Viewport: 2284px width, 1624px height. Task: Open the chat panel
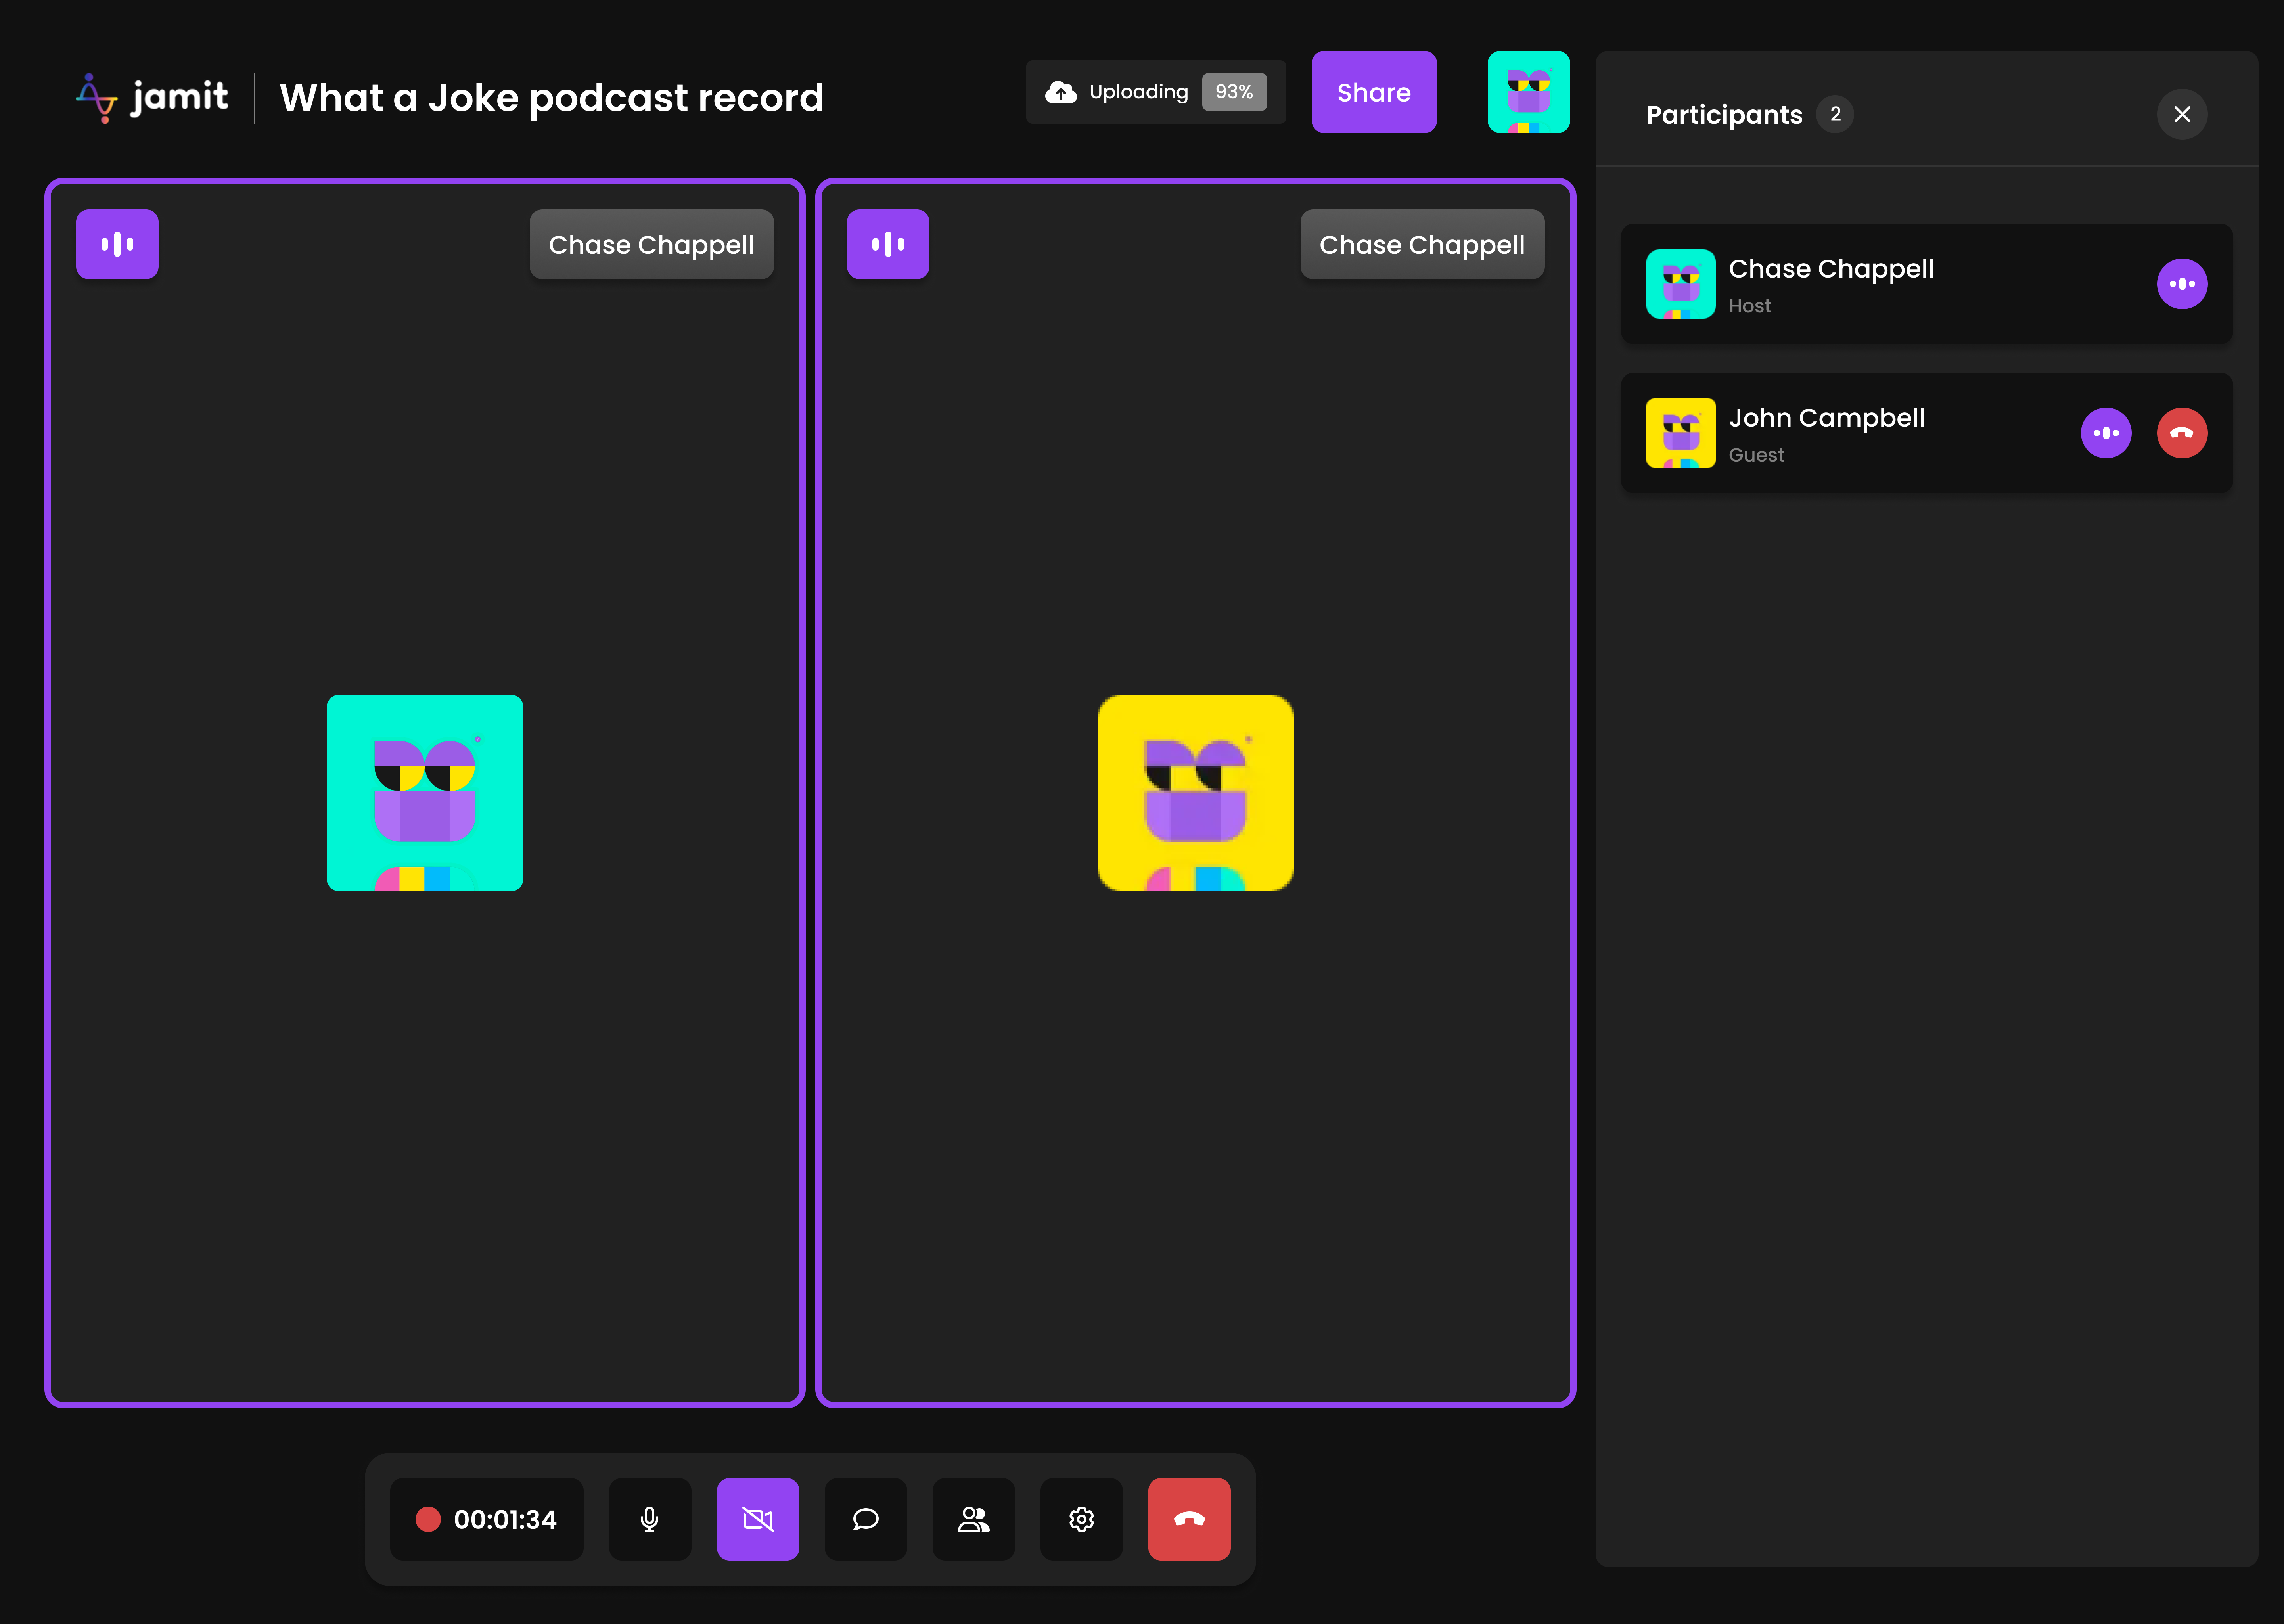(865, 1519)
